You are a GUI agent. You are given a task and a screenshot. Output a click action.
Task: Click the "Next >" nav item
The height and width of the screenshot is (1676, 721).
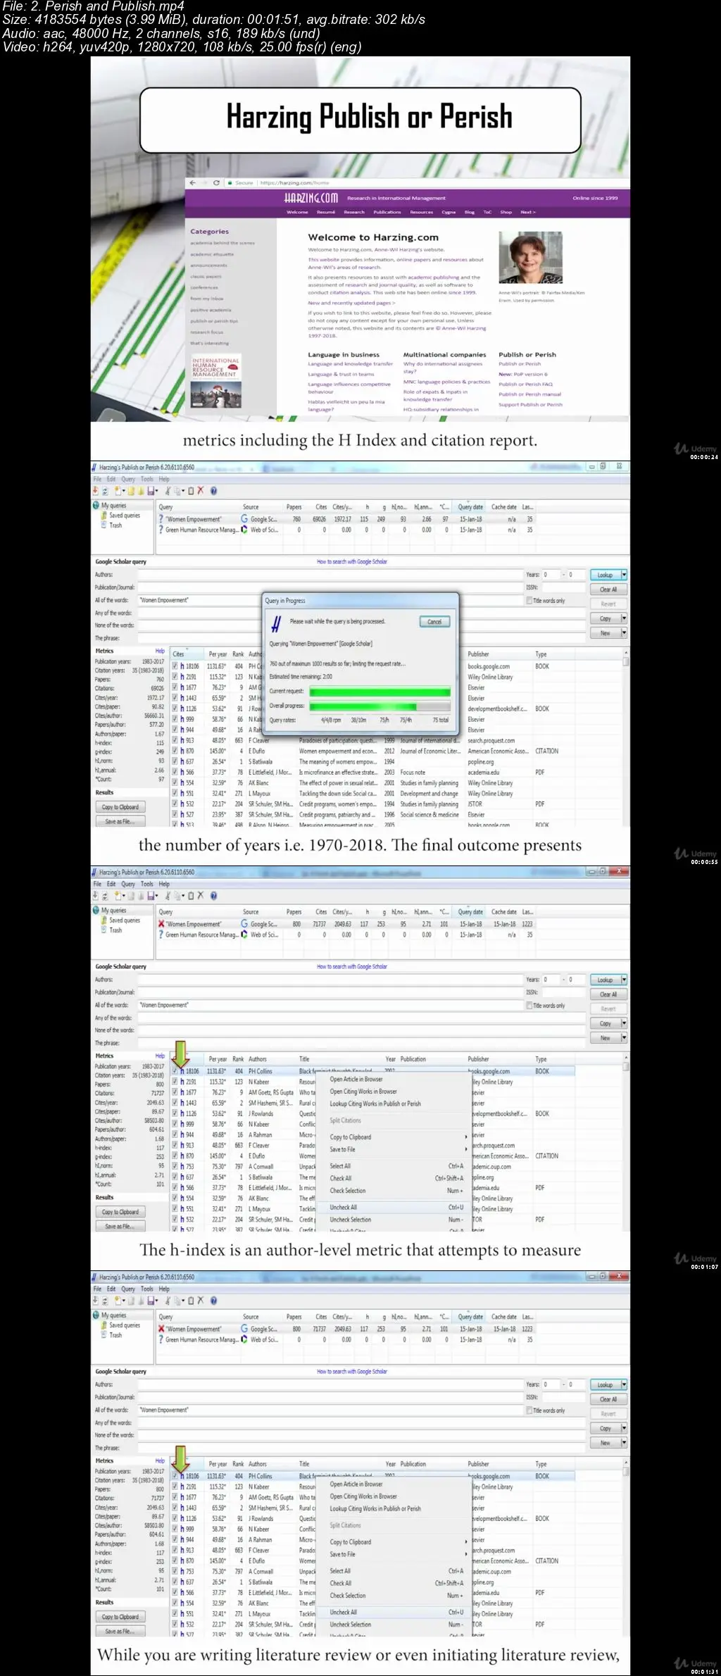tap(528, 212)
